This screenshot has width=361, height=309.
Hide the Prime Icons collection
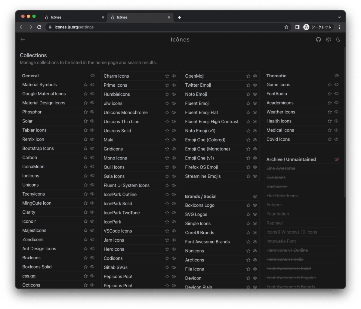point(174,85)
